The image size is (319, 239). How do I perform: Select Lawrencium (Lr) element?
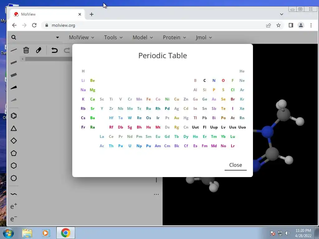pyautogui.click(x=232, y=146)
